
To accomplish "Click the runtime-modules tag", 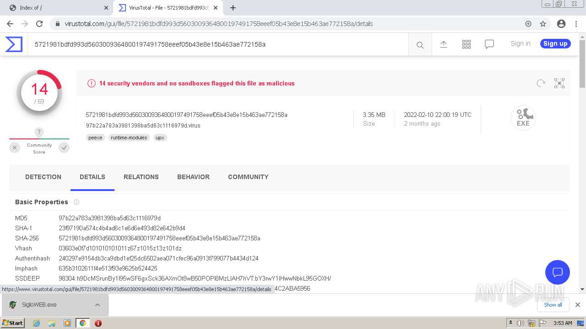I will (x=129, y=138).
